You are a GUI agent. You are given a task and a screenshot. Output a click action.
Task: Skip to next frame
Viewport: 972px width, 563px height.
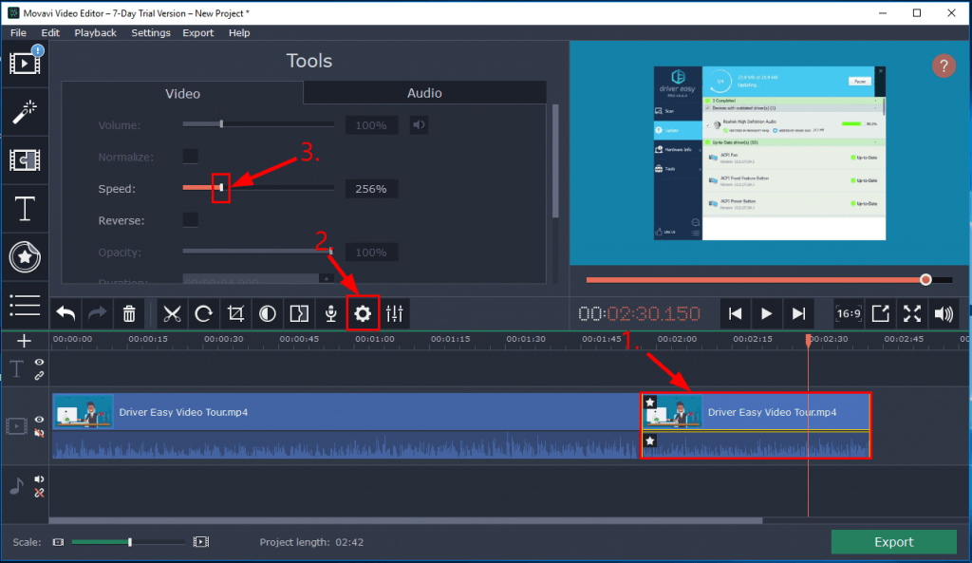[x=798, y=313]
